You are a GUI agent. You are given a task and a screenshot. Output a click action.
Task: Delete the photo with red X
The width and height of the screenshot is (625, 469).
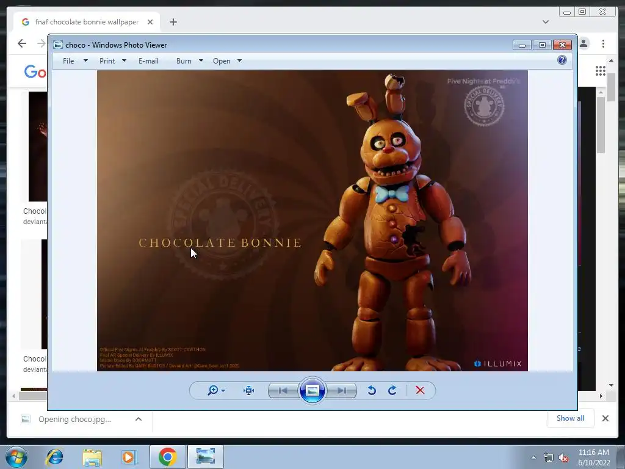pyautogui.click(x=420, y=390)
